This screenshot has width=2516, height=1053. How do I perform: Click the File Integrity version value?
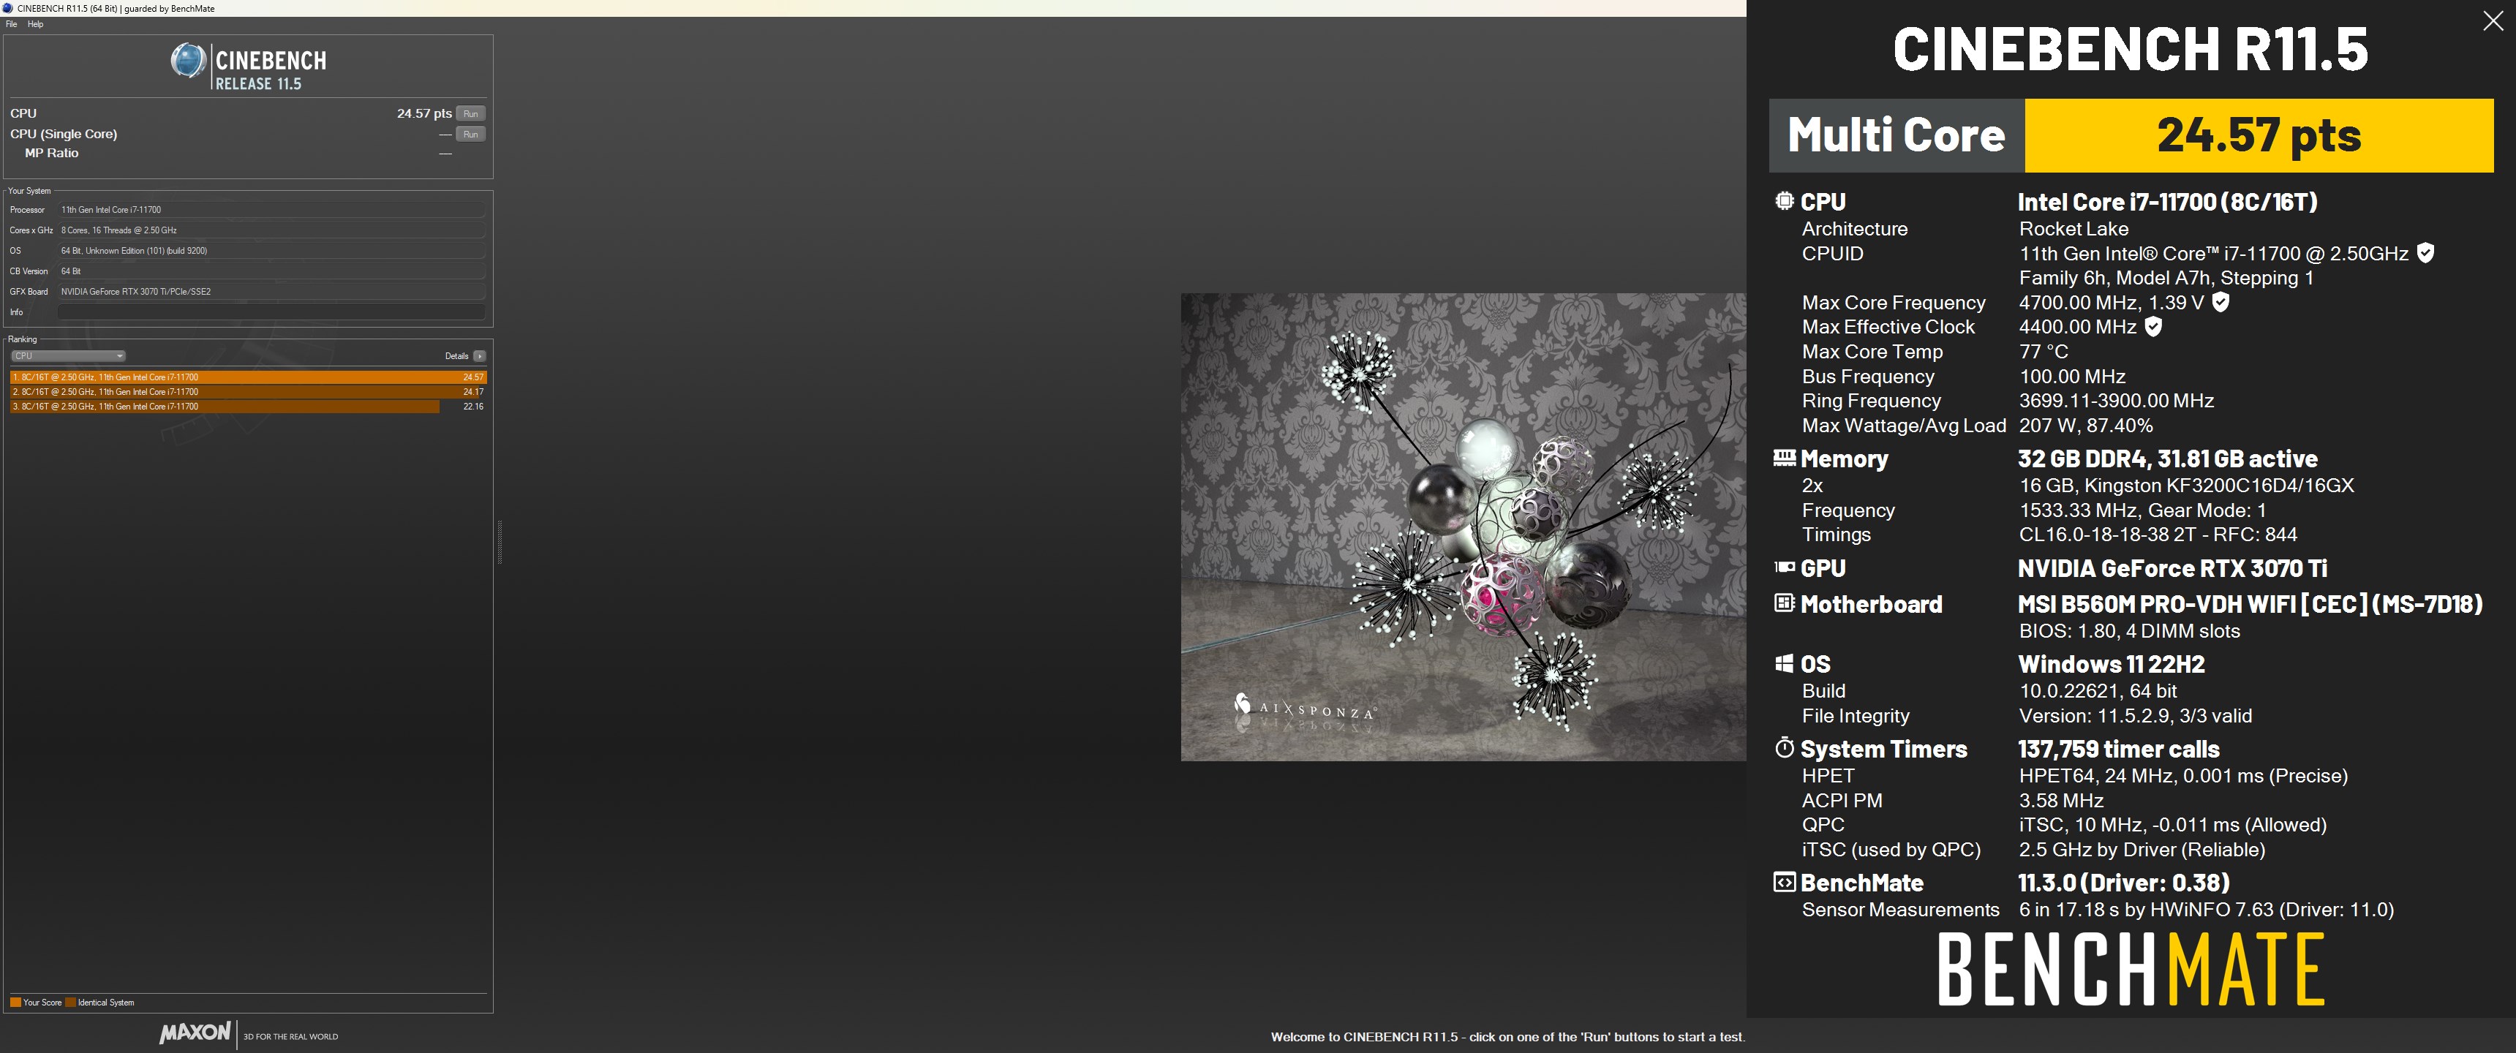[x=2135, y=716]
